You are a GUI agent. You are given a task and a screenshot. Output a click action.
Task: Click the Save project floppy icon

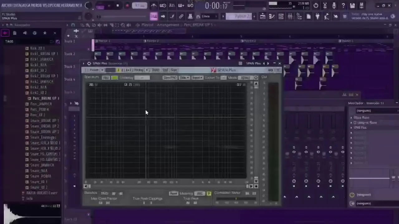(x=352, y=6)
